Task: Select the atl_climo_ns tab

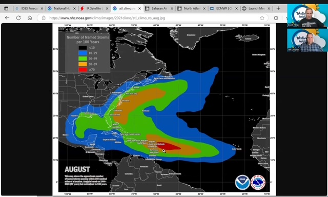Action: pos(127,8)
